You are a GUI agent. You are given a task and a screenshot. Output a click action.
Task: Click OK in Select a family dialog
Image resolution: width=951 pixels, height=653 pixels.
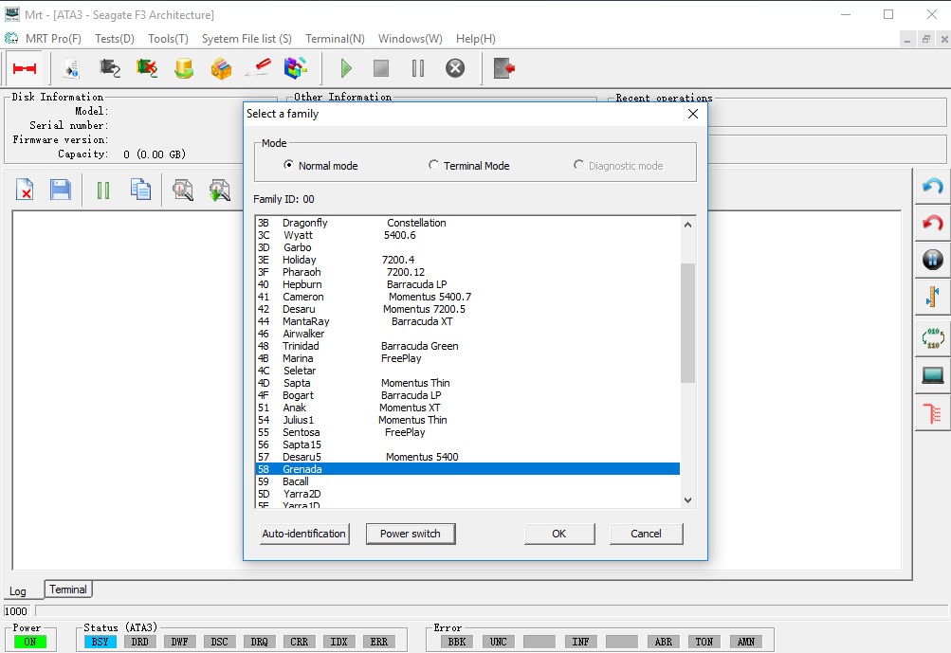point(559,534)
